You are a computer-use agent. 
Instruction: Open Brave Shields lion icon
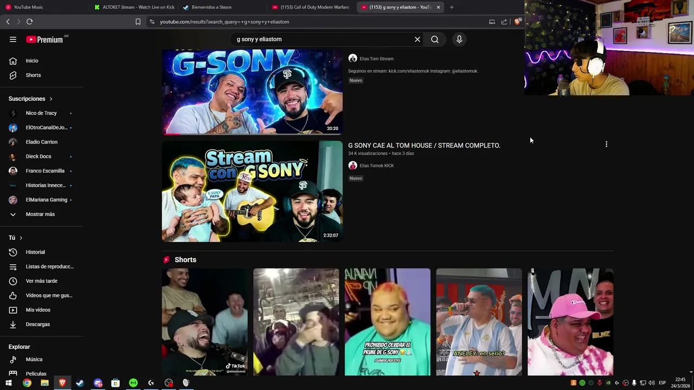tap(517, 22)
